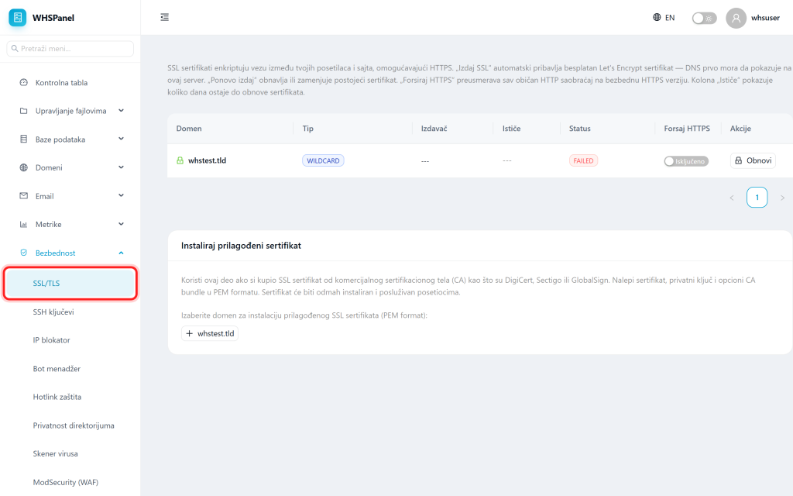
Task: Click the Email envelope icon in sidebar
Action: [23, 196]
